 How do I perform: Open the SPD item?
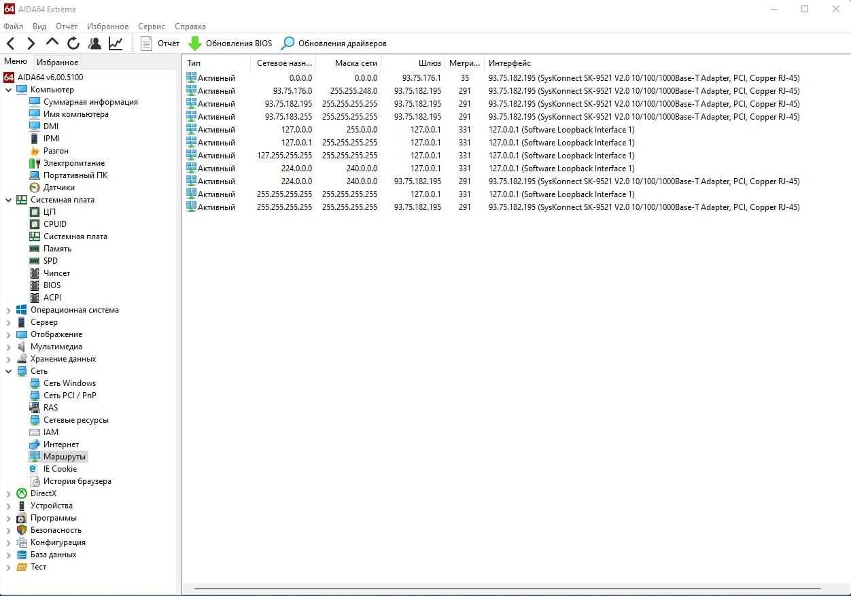[44, 261]
